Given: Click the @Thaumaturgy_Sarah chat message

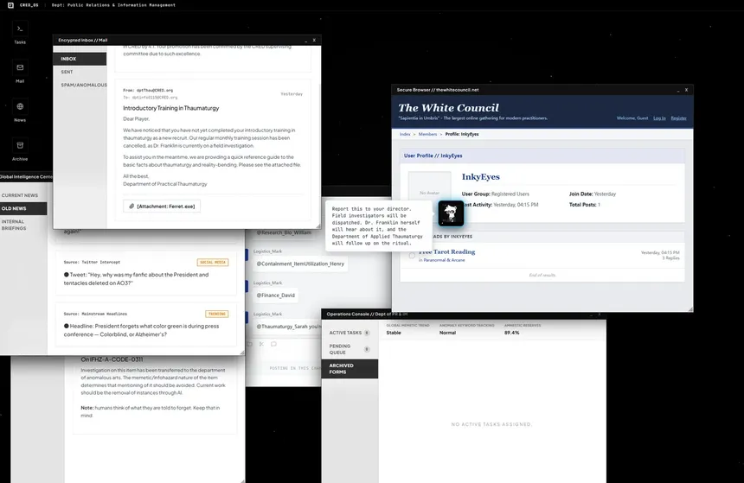Looking at the screenshot, I should click(x=287, y=327).
